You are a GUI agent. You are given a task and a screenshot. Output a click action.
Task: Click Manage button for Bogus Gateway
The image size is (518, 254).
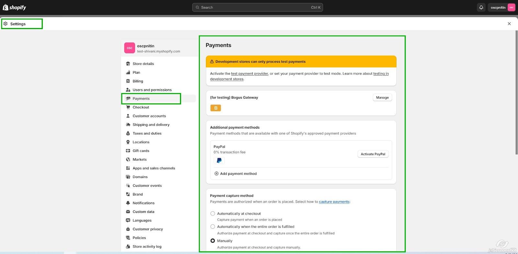click(x=382, y=98)
